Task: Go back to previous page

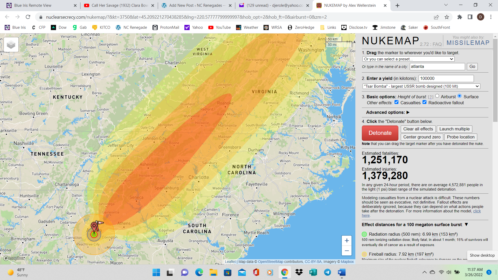Action: click(7, 17)
